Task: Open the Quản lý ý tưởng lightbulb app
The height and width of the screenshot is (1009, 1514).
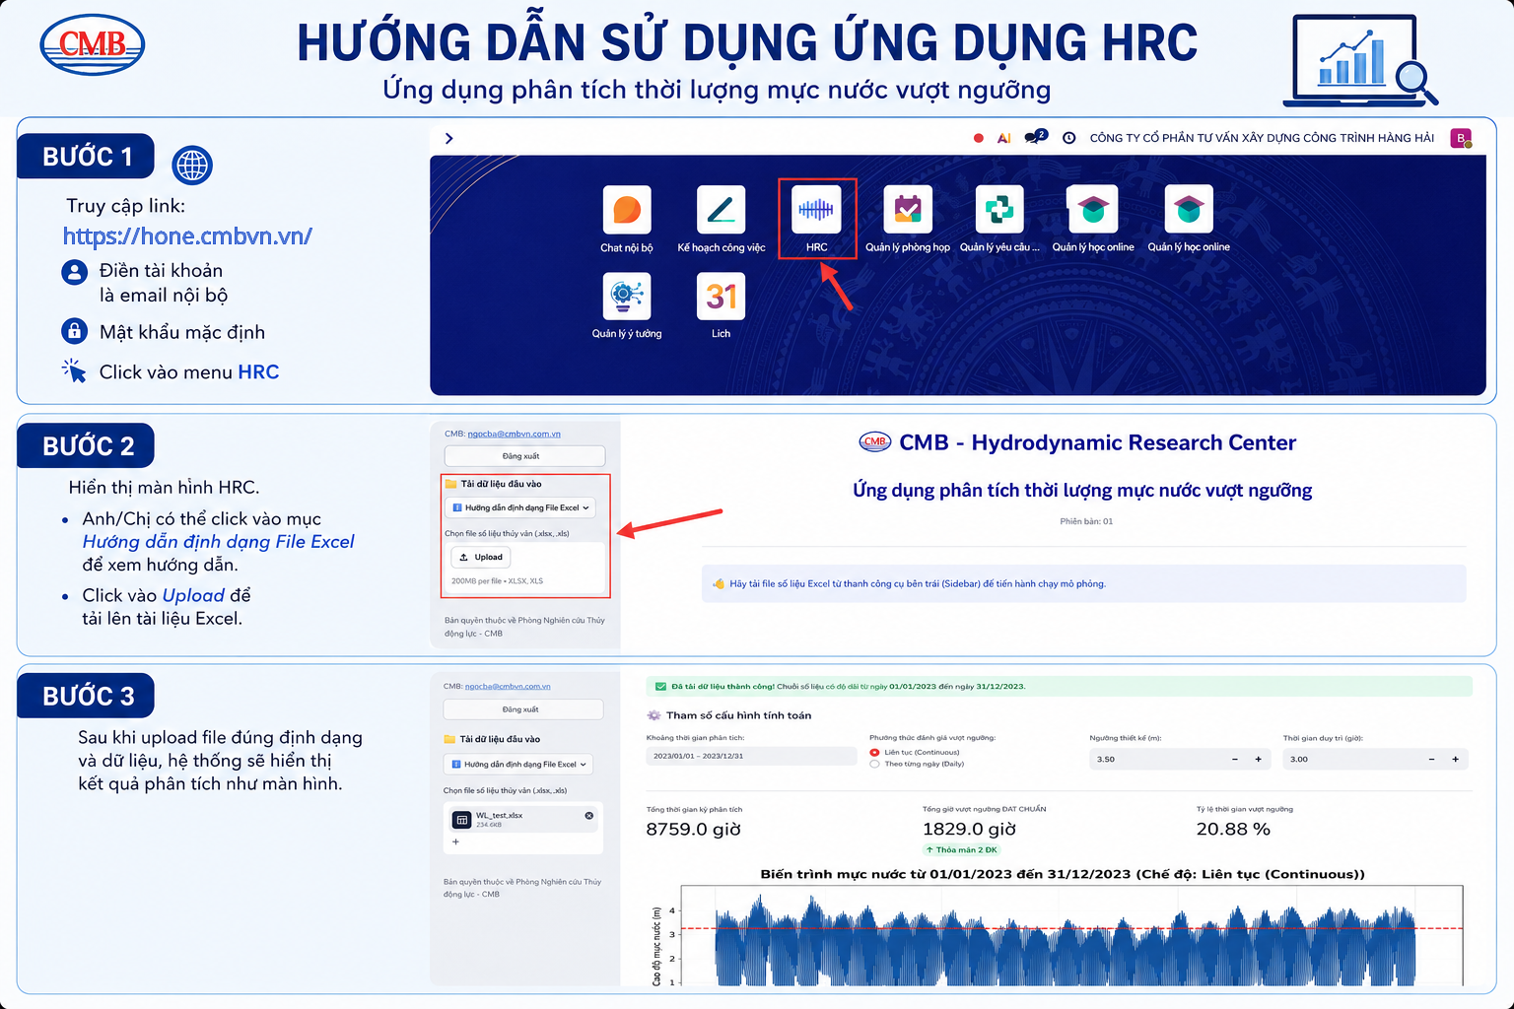Action: coord(627,296)
